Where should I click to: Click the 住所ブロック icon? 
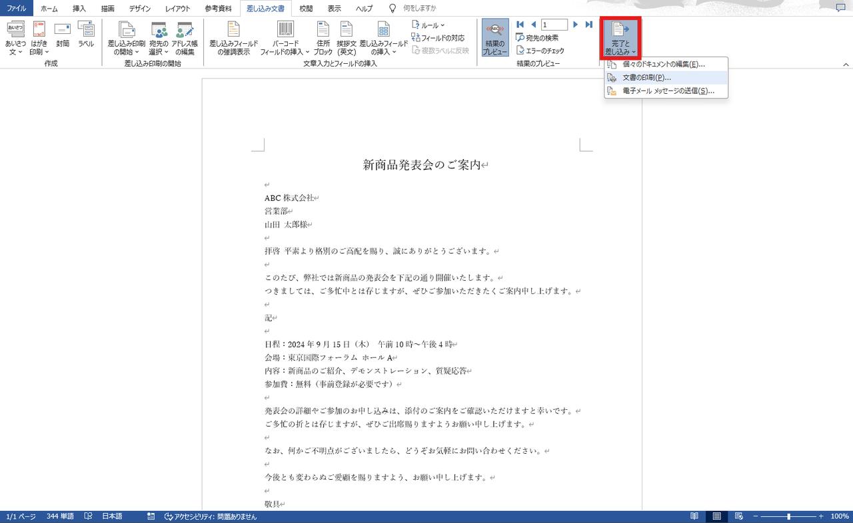pos(323,37)
